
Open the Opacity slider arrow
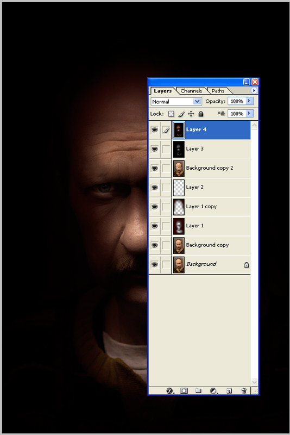pos(249,101)
